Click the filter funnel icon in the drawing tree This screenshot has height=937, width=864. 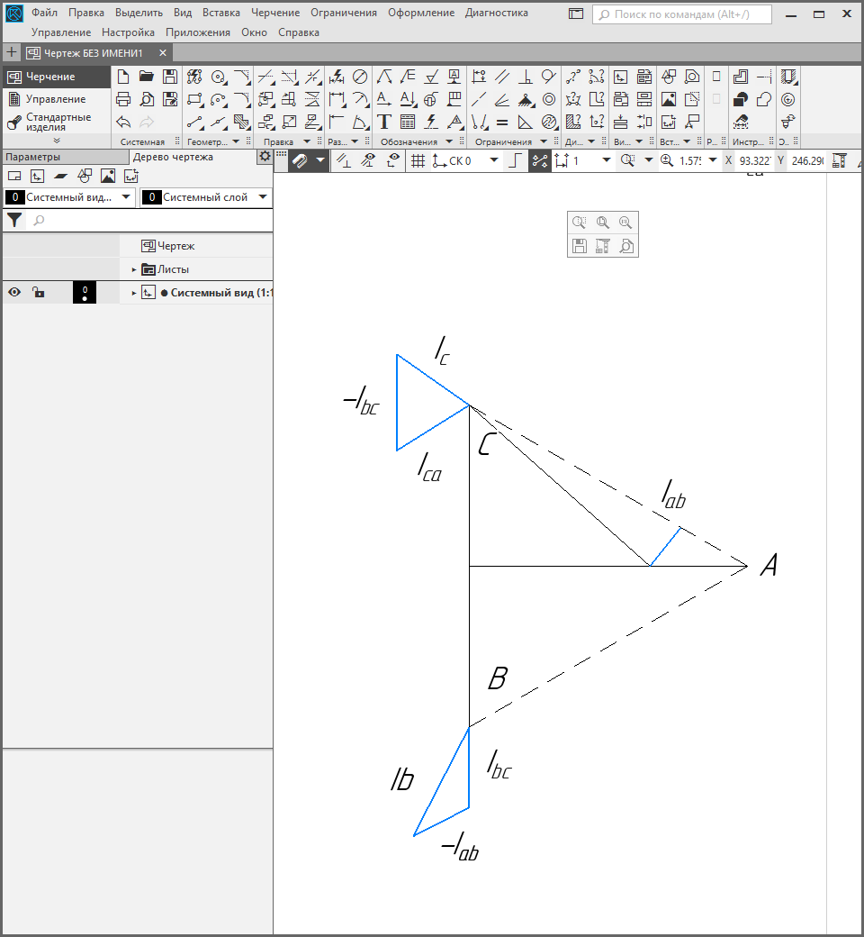[x=14, y=220]
